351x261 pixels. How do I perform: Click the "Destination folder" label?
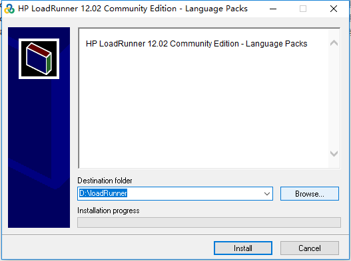105,181
